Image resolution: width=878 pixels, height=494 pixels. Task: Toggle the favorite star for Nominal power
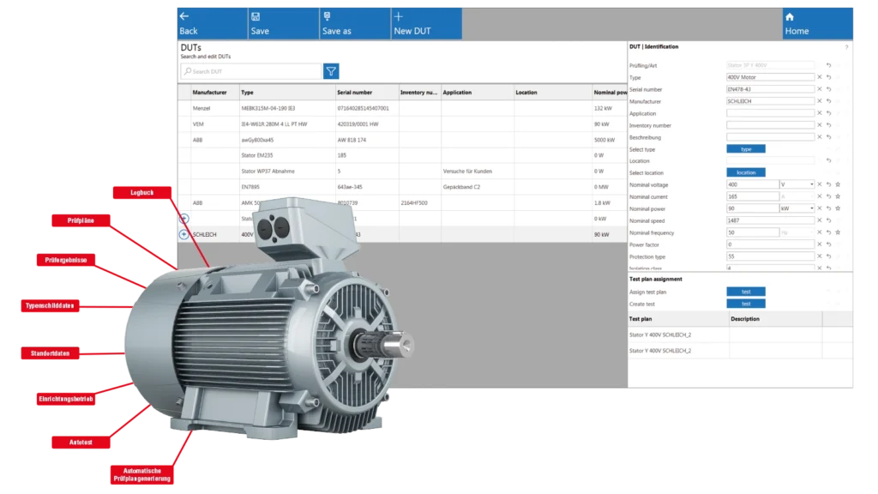coord(838,208)
